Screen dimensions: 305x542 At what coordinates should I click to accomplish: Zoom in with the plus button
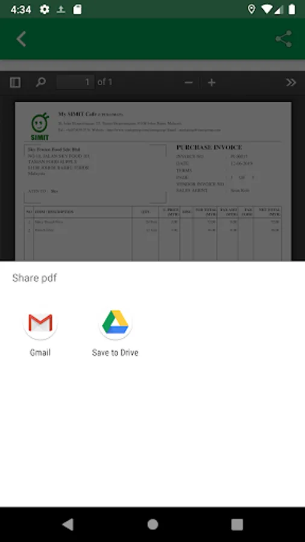212,83
